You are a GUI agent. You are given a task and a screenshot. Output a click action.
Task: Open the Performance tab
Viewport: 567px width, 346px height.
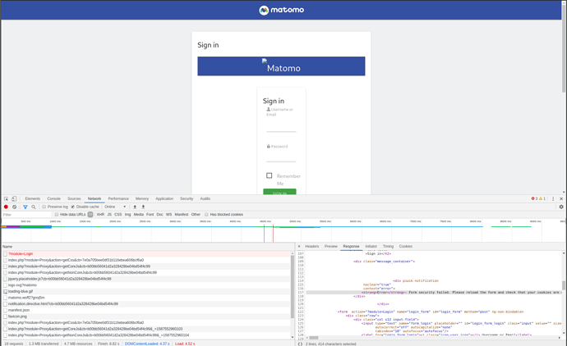(118, 198)
